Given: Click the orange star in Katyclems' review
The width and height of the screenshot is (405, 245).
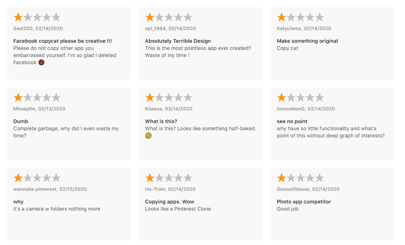Looking at the screenshot, I should pyautogui.click(x=282, y=17).
